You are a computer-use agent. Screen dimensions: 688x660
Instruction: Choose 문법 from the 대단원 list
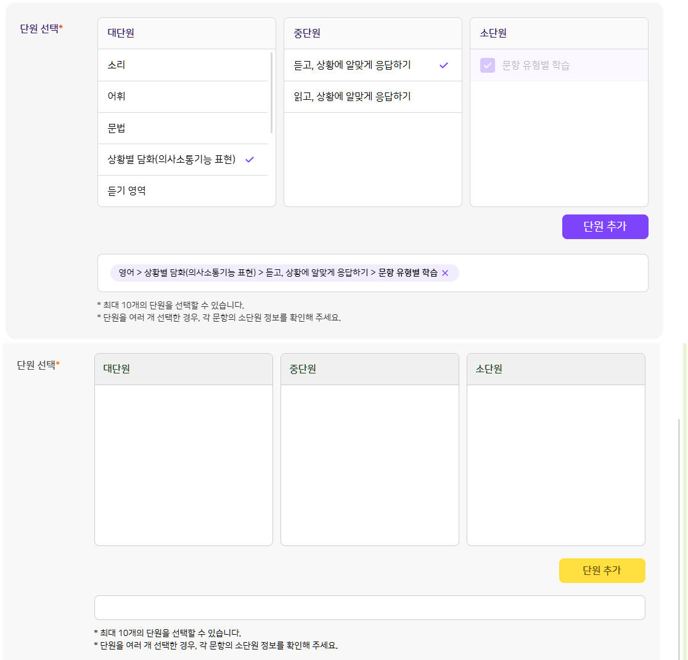pyautogui.click(x=182, y=129)
